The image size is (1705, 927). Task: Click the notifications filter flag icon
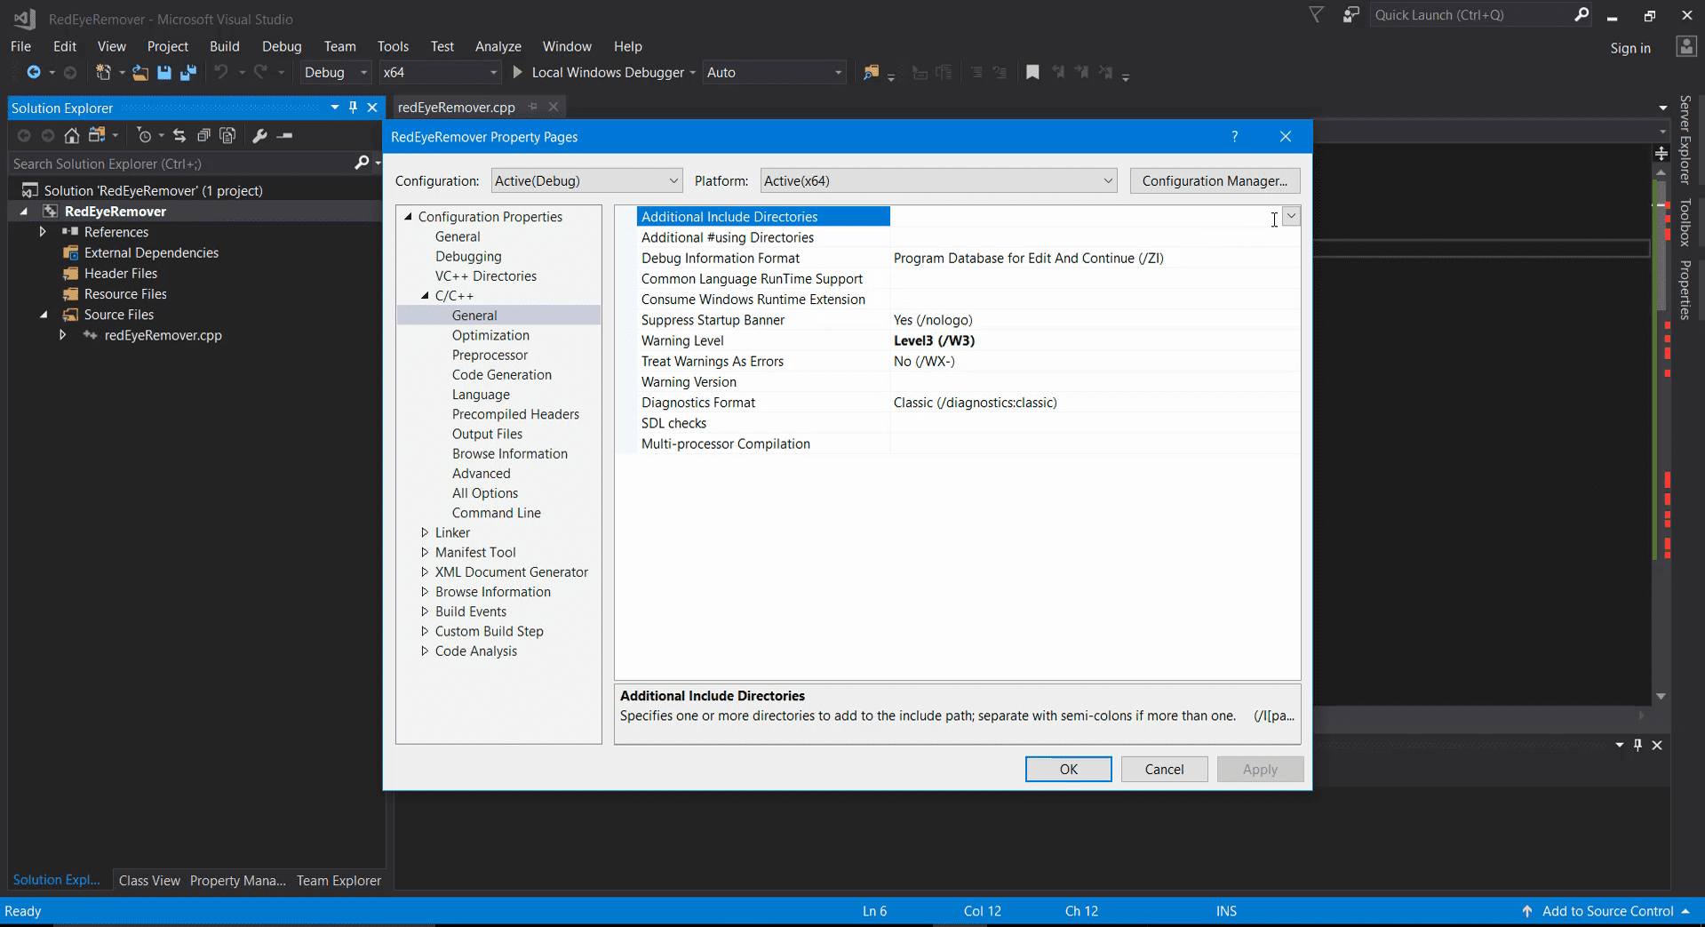(x=1316, y=15)
